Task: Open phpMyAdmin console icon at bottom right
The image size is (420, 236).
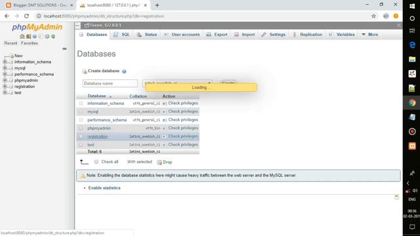Action: 396,197
